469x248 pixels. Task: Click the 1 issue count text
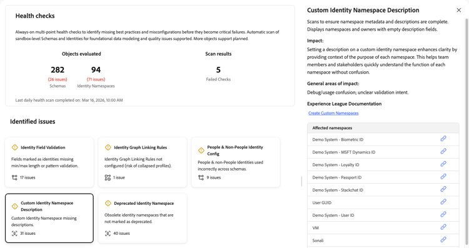click(x=119, y=177)
